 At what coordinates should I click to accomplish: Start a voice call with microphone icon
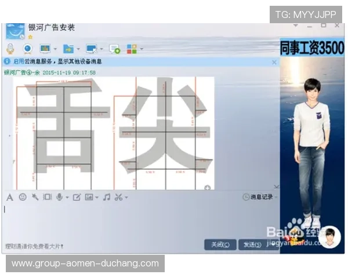pyautogui.click(x=10, y=49)
